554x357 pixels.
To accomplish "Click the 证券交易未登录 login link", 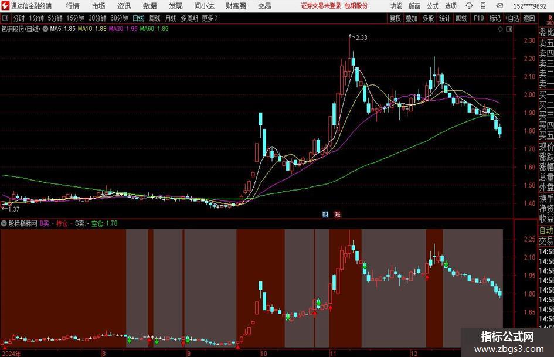I will [x=321, y=6].
